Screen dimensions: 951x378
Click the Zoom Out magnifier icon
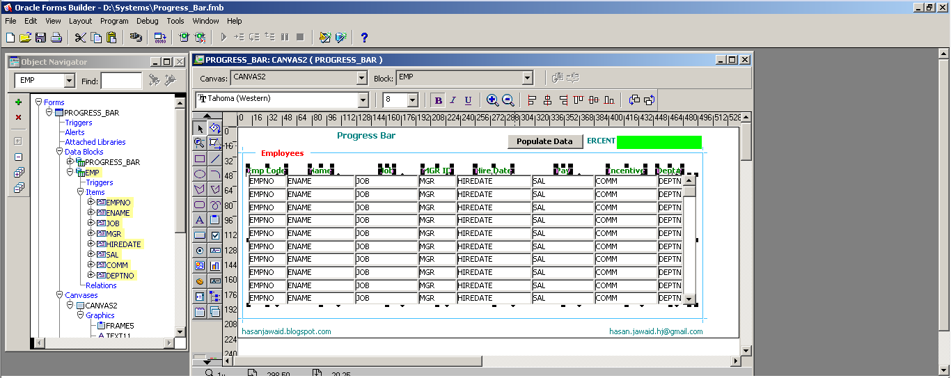[508, 100]
